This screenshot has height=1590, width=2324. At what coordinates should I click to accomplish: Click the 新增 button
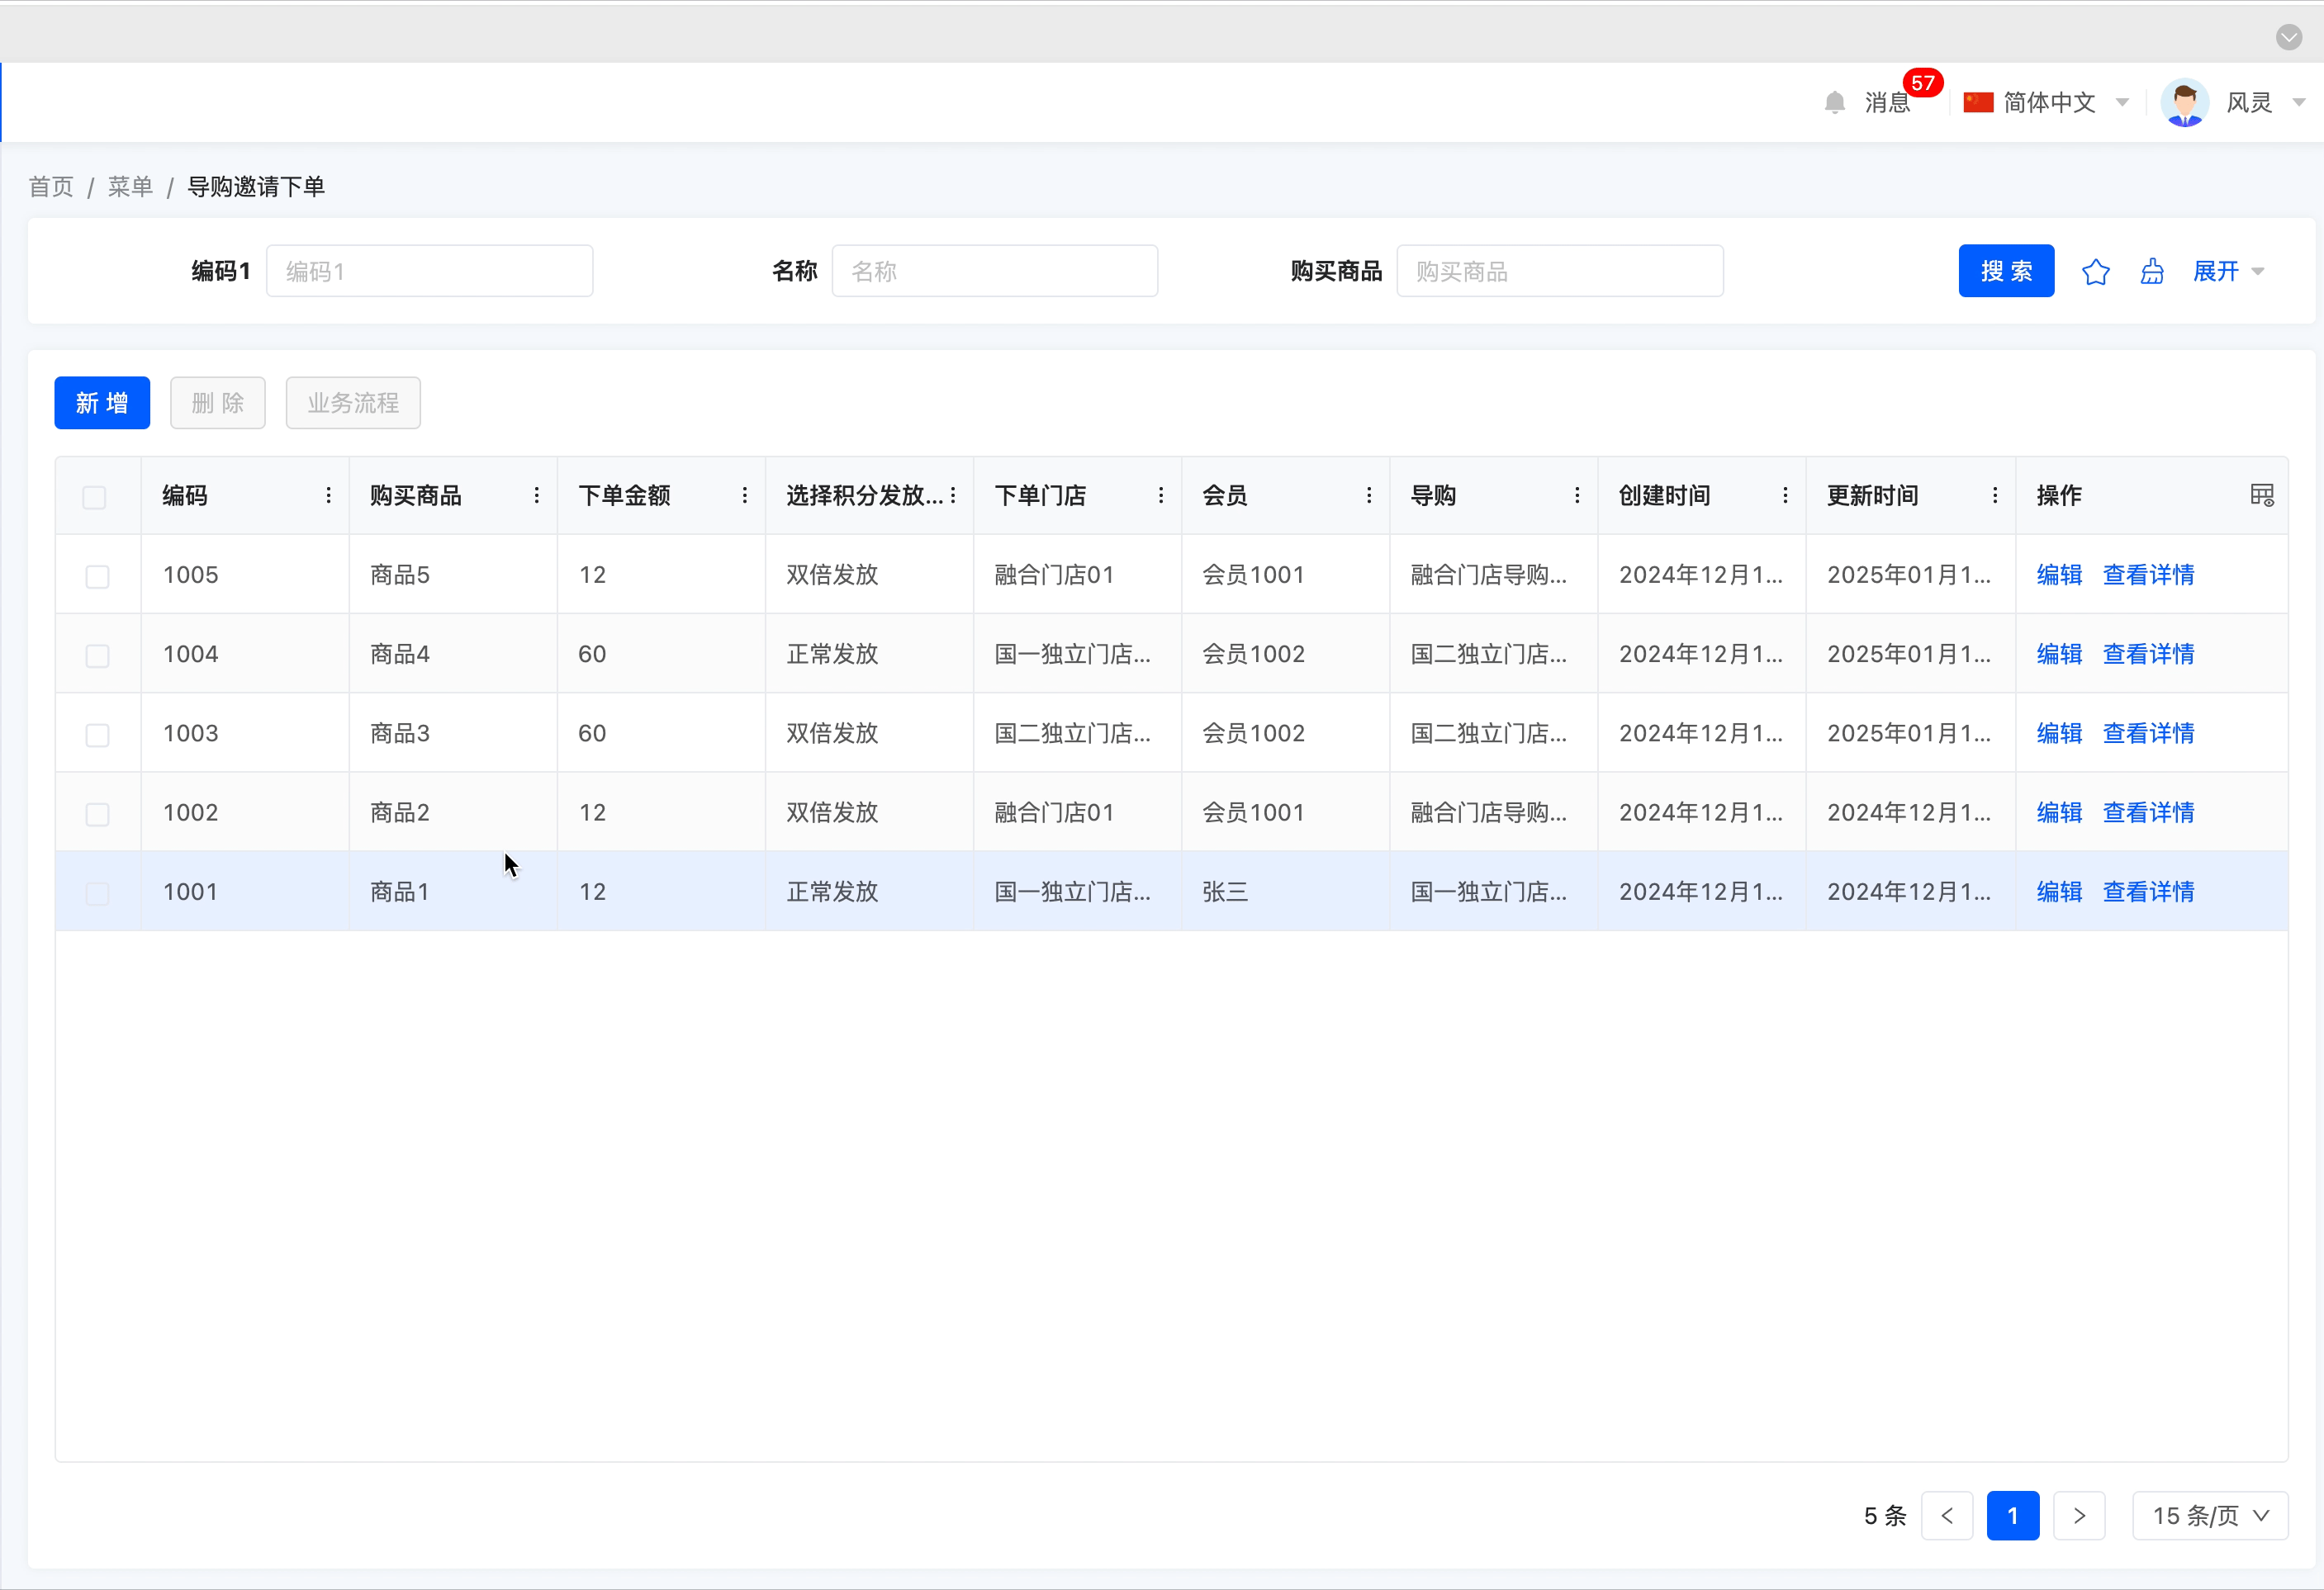point(102,403)
